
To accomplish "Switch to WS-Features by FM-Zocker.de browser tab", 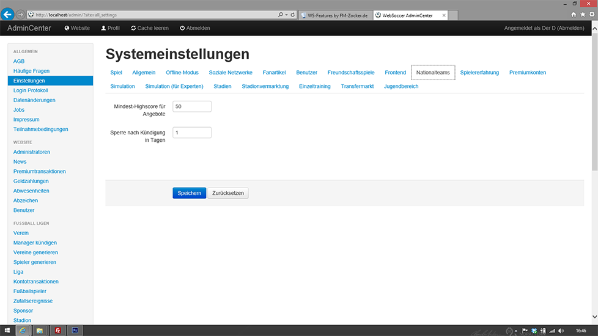I will [x=337, y=15].
